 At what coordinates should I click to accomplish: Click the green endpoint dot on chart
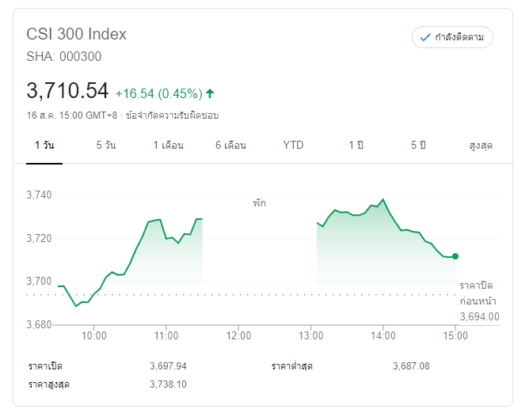tap(455, 256)
